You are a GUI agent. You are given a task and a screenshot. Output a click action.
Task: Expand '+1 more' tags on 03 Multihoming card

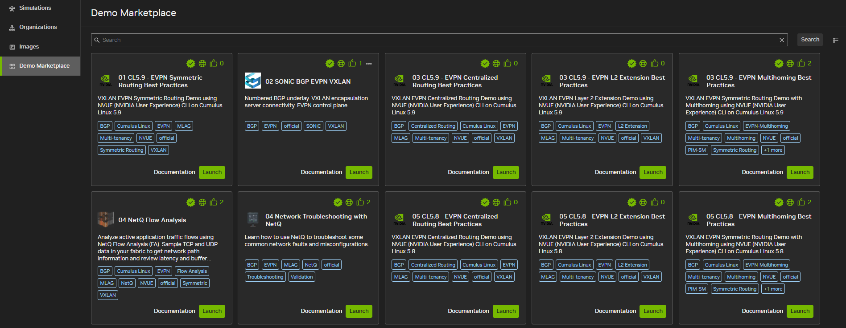pyautogui.click(x=773, y=150)
